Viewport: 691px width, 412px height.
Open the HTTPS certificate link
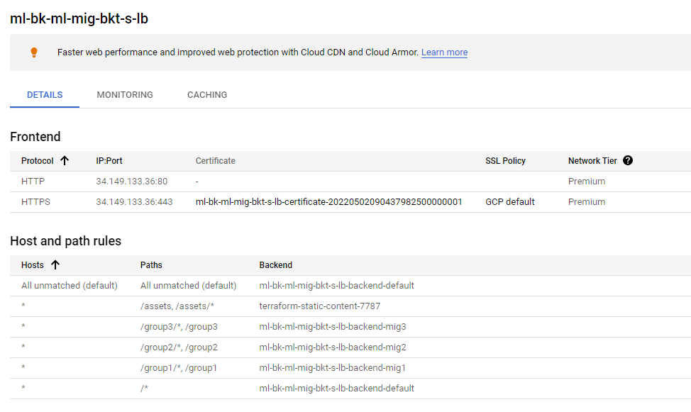(x=328, y=202)
